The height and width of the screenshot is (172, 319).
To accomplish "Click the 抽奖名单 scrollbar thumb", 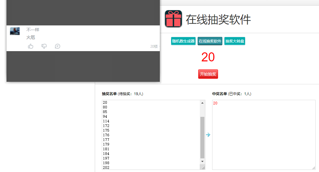I will click(203, 137).
